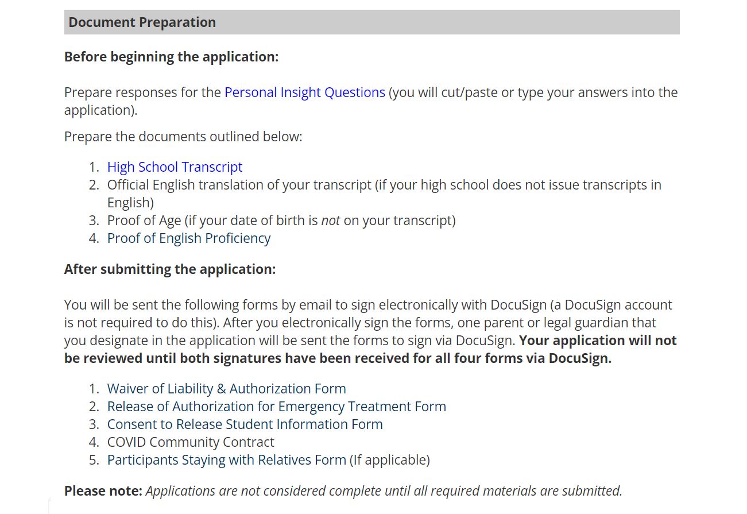The image size is (747, 514).
Task: Click the High School Transcript link
Action: point(175,167)
